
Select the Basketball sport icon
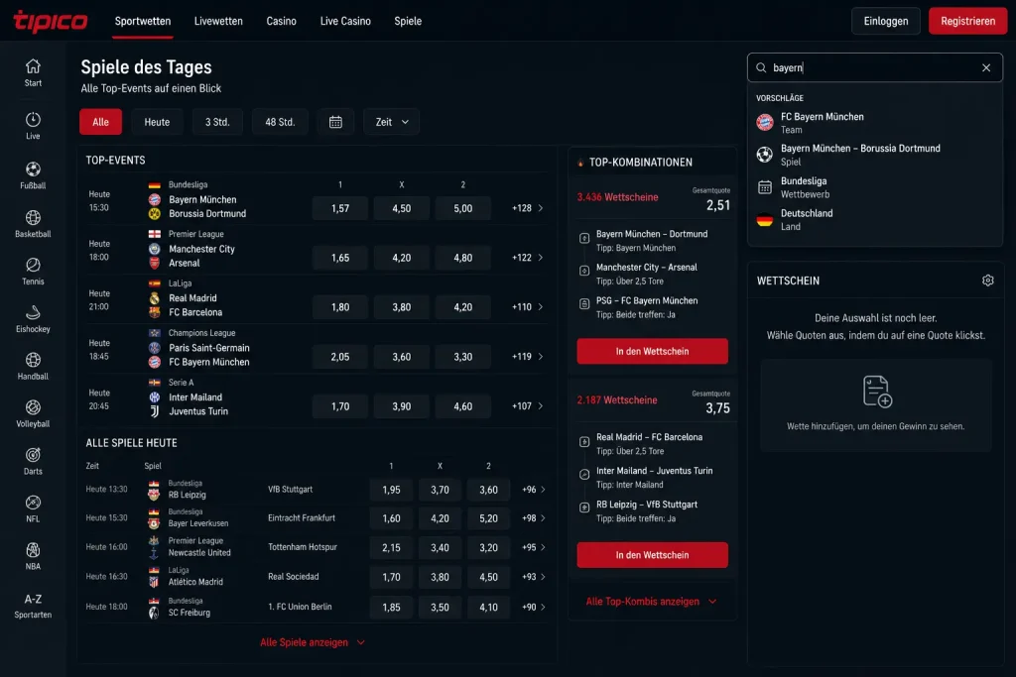pyautogui.click(x=33, y=217)
